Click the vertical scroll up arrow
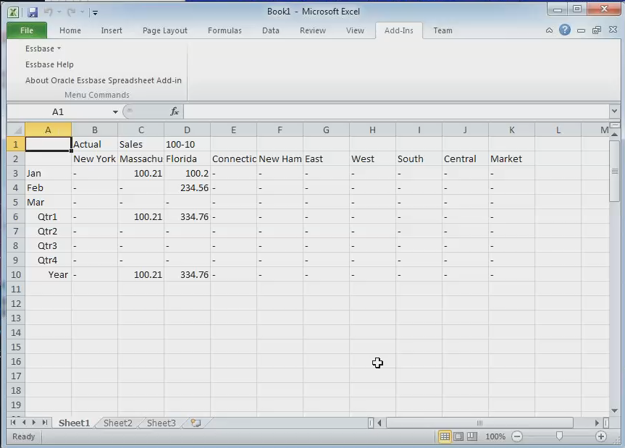This screenshot has height=448, width=625. 614,134
